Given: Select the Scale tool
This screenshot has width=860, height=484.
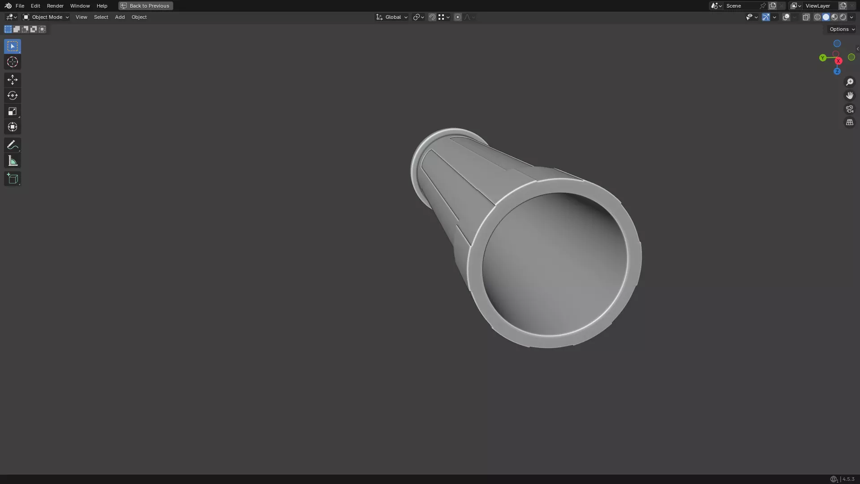Looking at the screenshot, I should click(13, 111).
